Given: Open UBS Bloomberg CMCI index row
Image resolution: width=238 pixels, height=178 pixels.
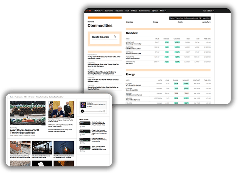Looking at the screenshot, I should [x=168, y=48].
